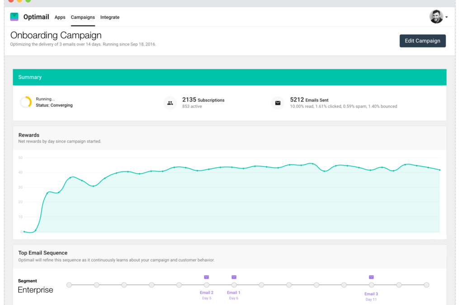The height and width of the screenshot is (305, 463).
Task: Click the Edit Campaign button
Action: (422, 41)
